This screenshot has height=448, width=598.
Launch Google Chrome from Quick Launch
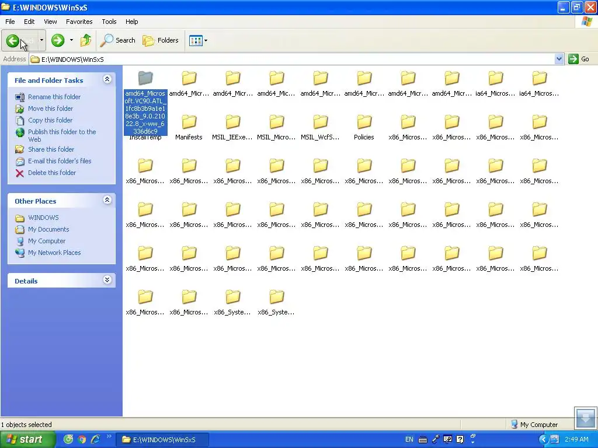click(82, 440)
